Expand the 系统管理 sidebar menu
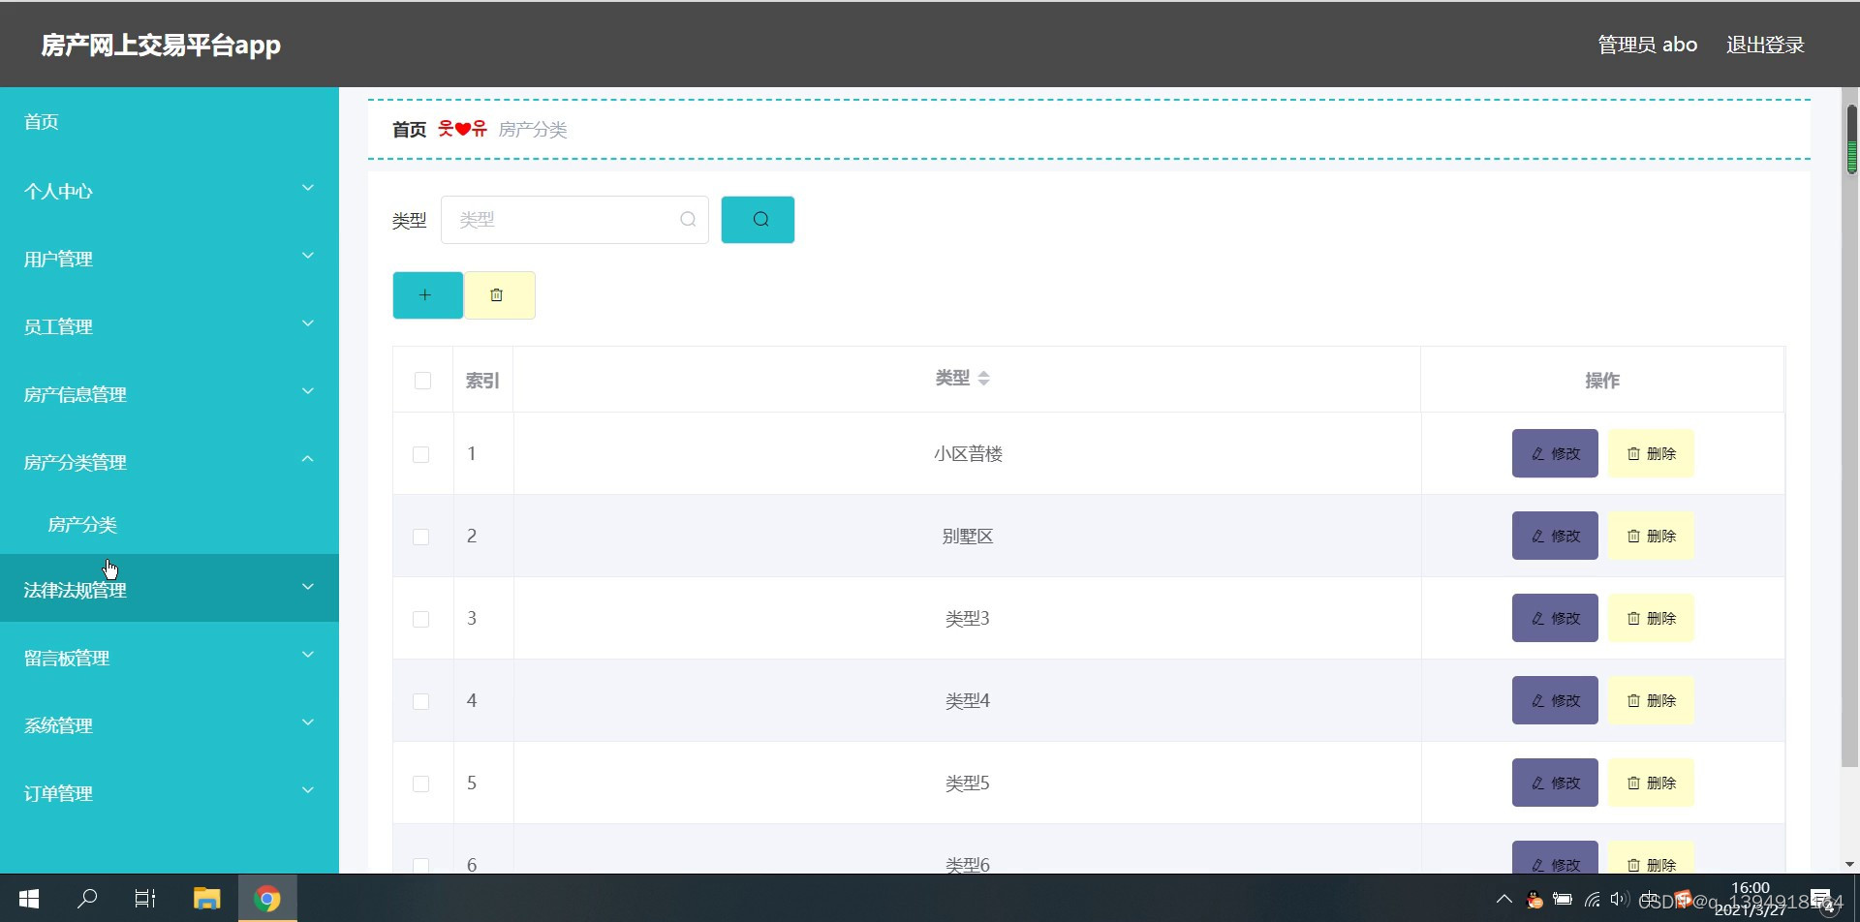 click(170, 725)
